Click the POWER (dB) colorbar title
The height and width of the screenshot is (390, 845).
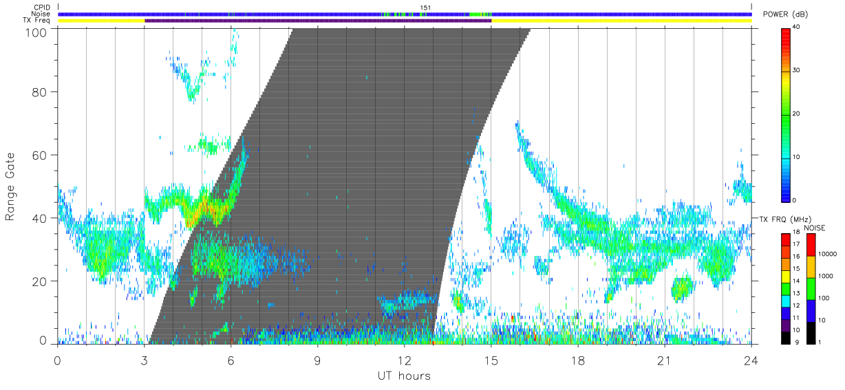click(x=786, y=14)
